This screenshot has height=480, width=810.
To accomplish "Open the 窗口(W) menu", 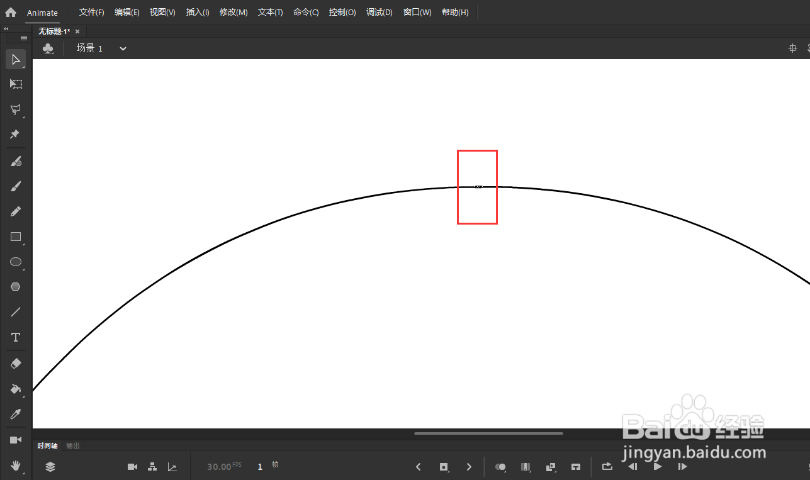I will [417, 13].
